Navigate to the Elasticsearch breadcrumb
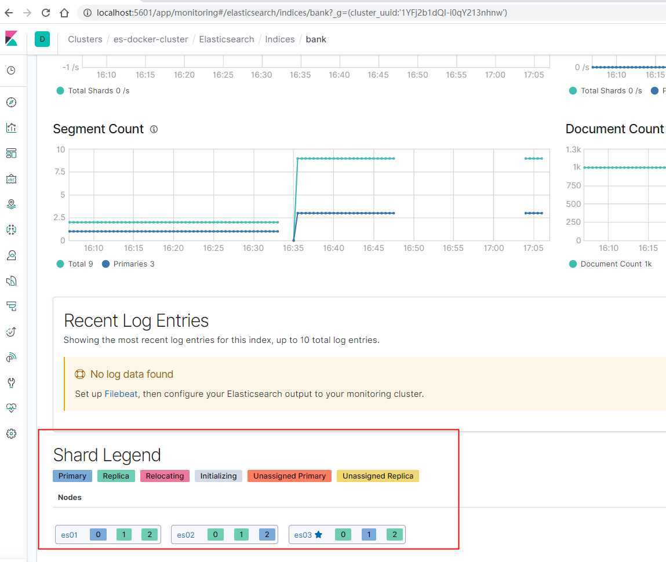This screenshot has height=562, width=666. point(227,39)
